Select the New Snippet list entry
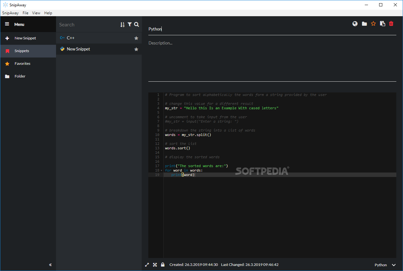This screenshot has height=271, width=403. click(99, 49)
